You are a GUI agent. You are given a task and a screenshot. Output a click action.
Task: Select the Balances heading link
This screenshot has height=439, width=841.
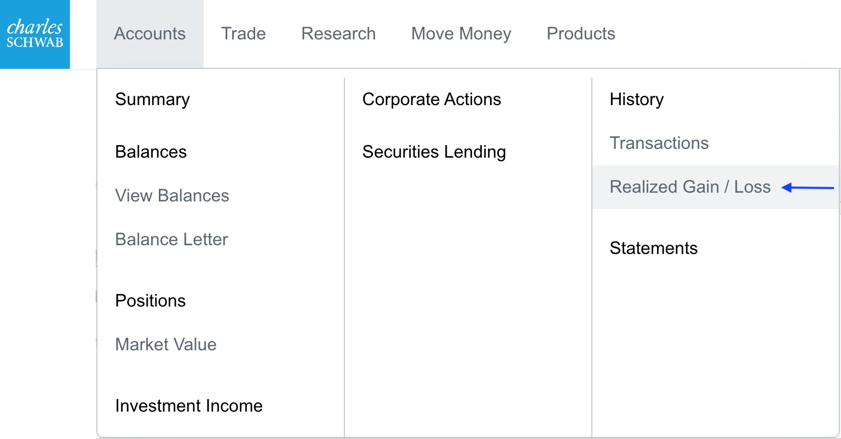[x=151, y=152]
